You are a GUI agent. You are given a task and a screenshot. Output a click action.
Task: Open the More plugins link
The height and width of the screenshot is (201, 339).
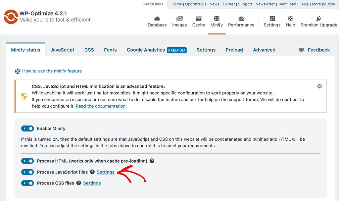pyautogui.click(x=323, y=4)
